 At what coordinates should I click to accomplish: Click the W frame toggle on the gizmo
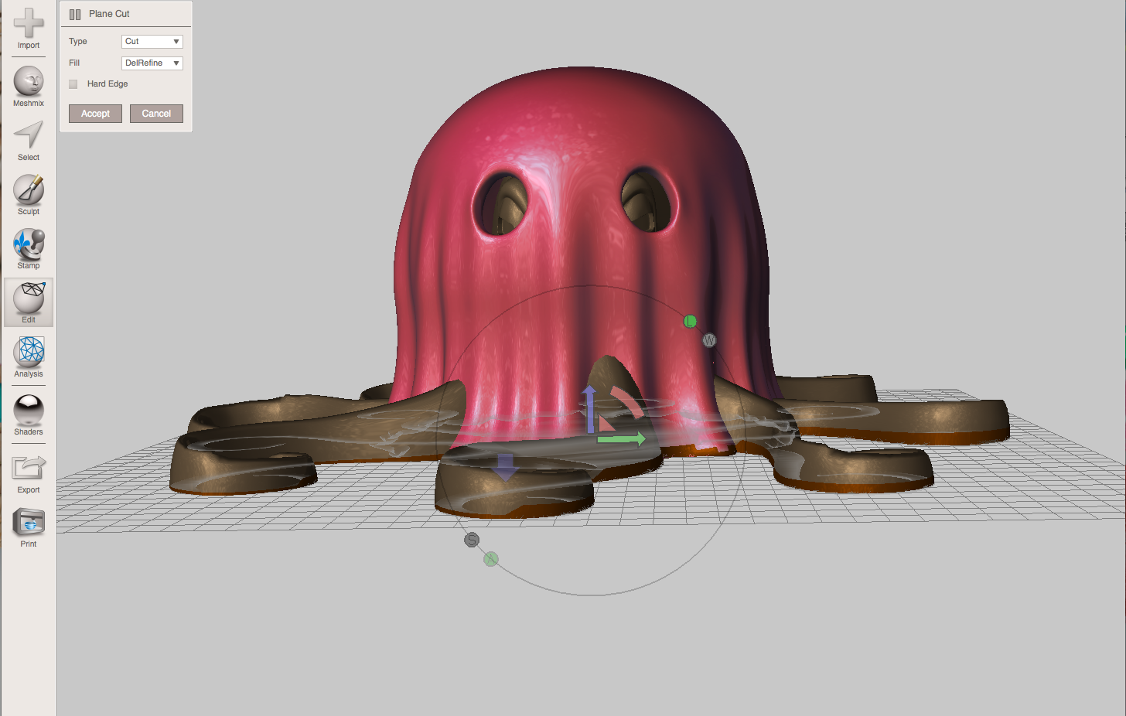pyautogui.click(x=709, y=339)
